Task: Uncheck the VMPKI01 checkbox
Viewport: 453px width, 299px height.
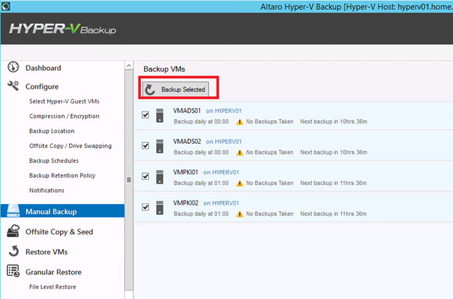Action: [145, 176]
